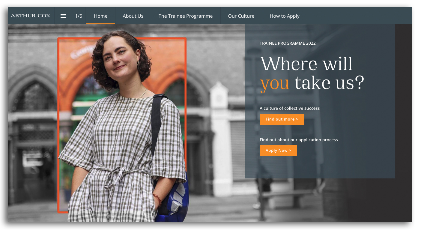Select the 1/5 page counter
The width and height of the screenshot is (430, 242).
(x=79, y=16)
